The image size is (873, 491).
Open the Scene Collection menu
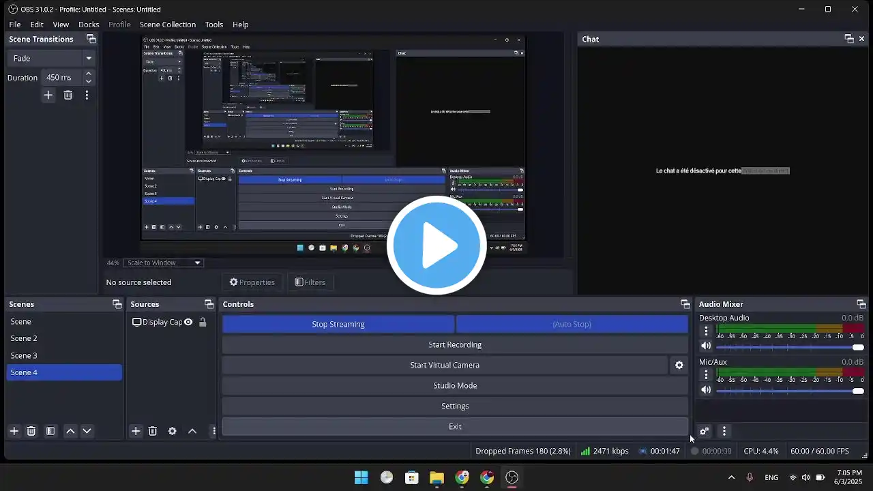(168, 25)
